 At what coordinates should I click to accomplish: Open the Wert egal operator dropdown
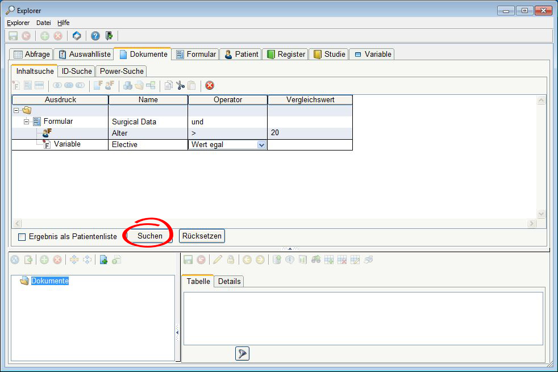[x=261, y=145]
